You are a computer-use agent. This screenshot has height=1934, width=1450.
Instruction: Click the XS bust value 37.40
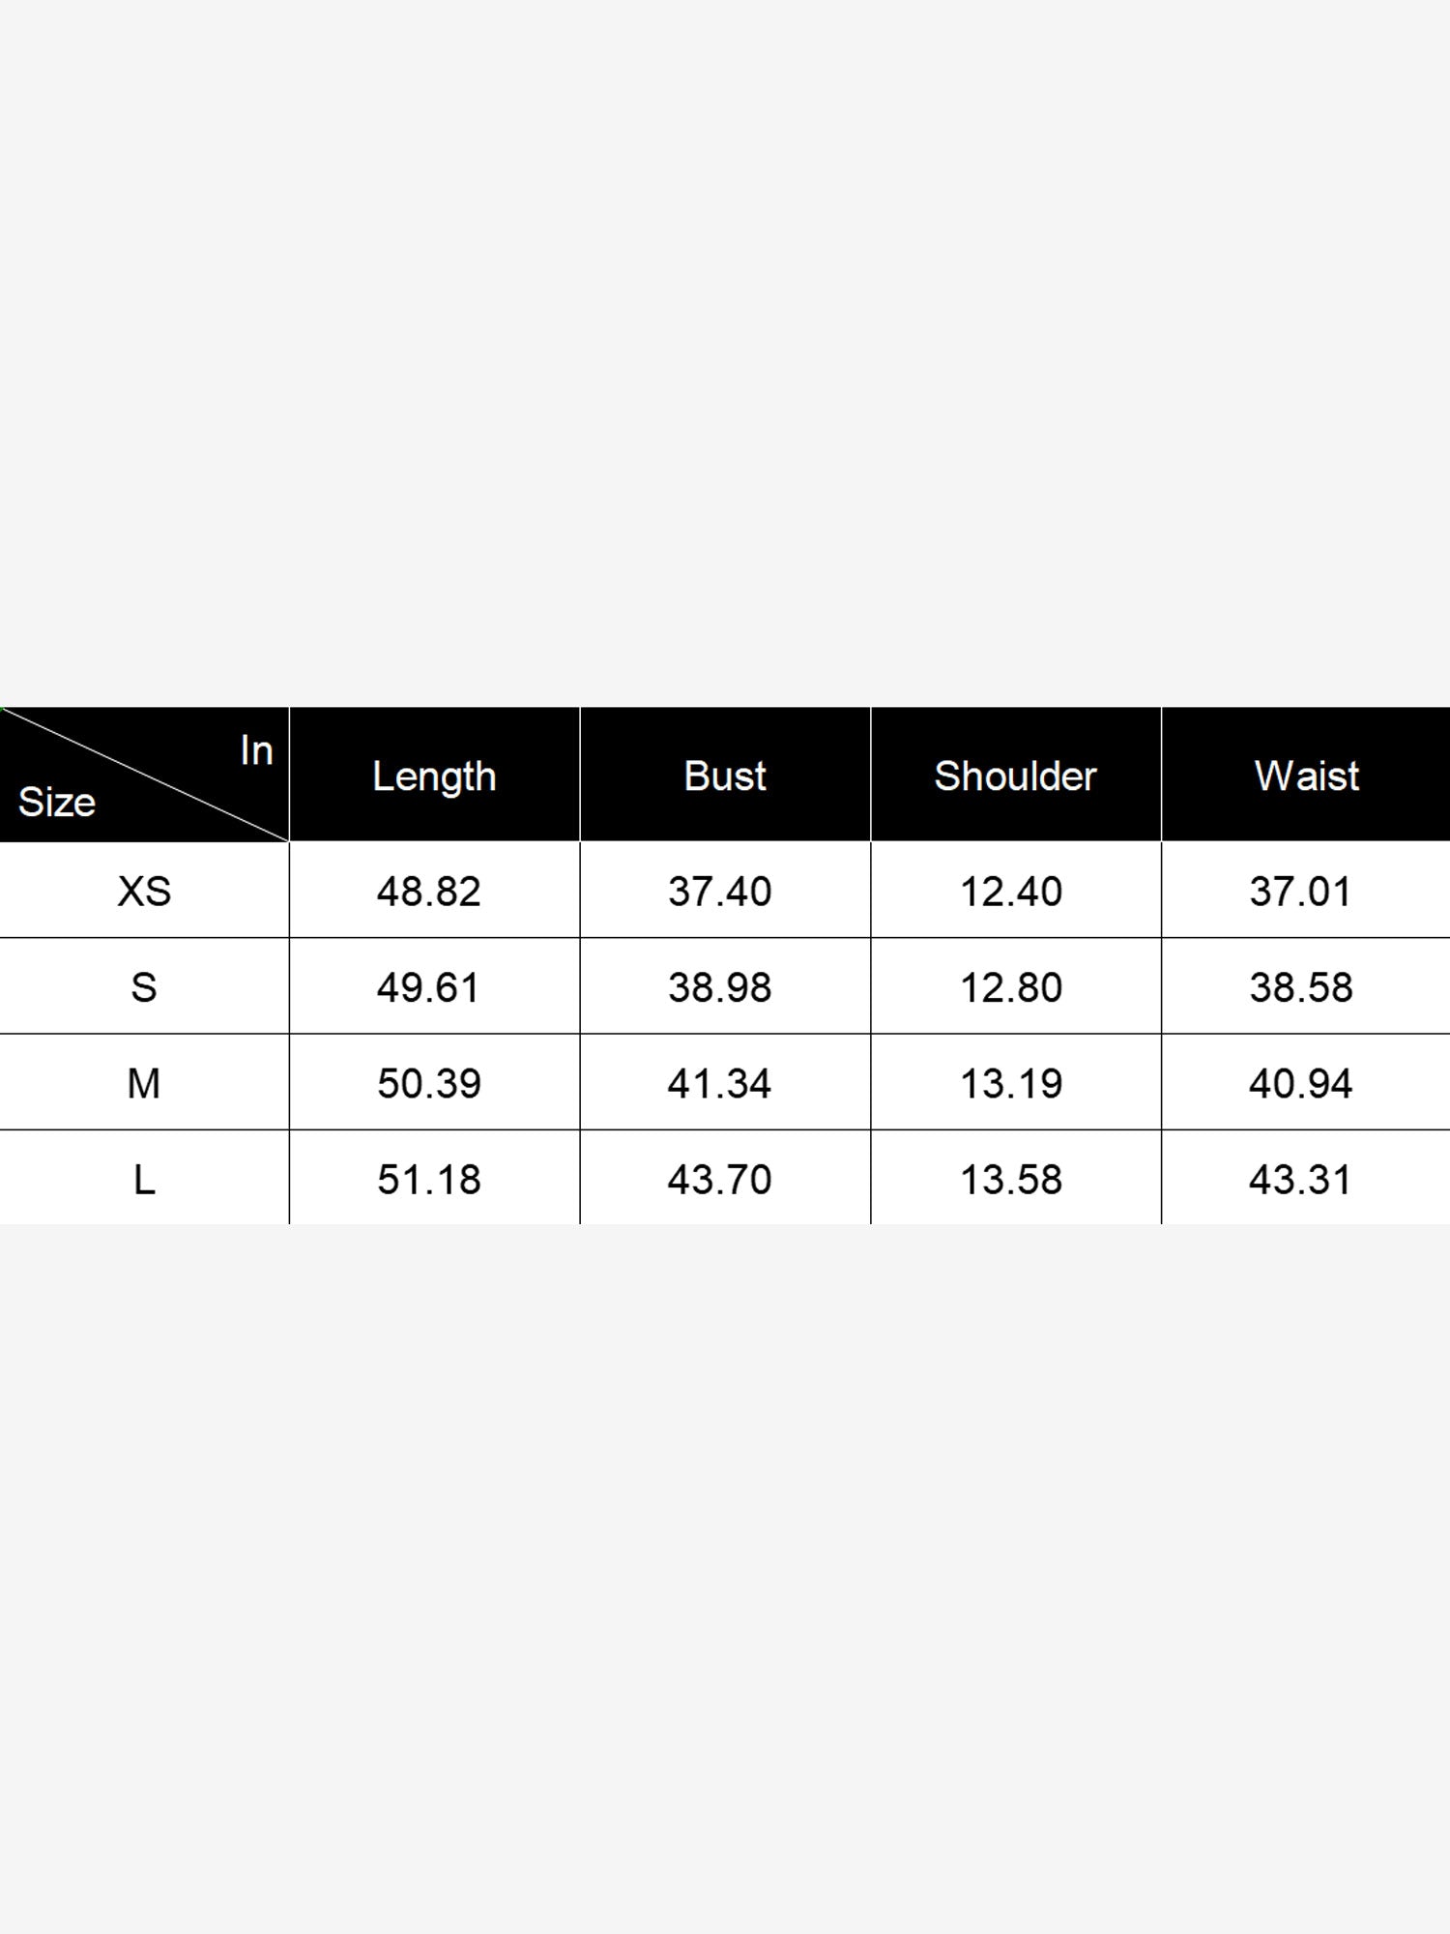click(720, 891)
